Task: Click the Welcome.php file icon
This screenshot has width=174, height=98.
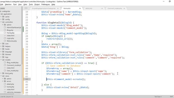Action: [5, 41]
